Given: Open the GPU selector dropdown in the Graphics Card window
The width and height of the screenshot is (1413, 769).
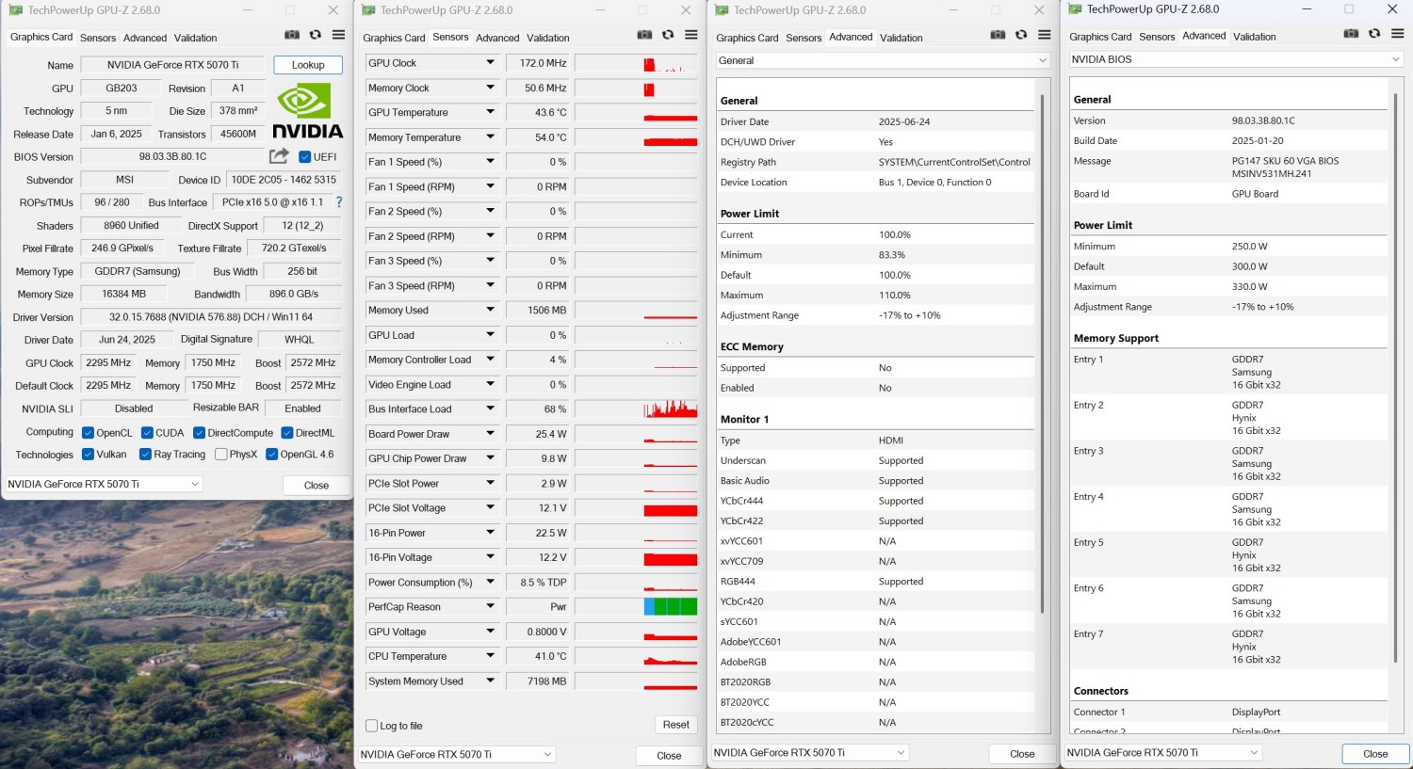Looking at the screenshot, I should point(104,484).
